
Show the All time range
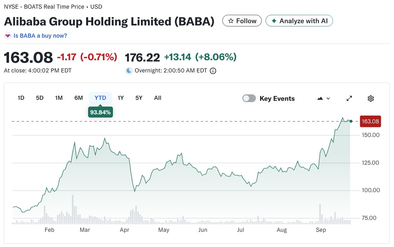[x=158, y=98]
